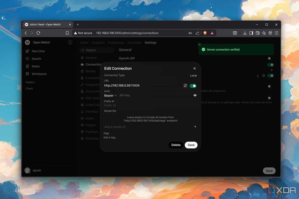This screenshot has height=199, width=299.
Task: Close the Edit Connection dialog
Action: tap(195, 68)
